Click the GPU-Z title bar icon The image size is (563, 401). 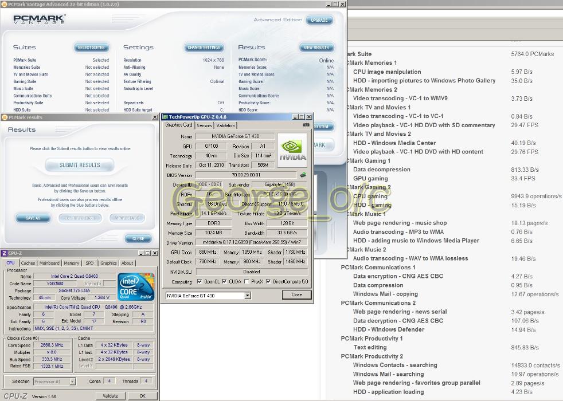[165, 117]
